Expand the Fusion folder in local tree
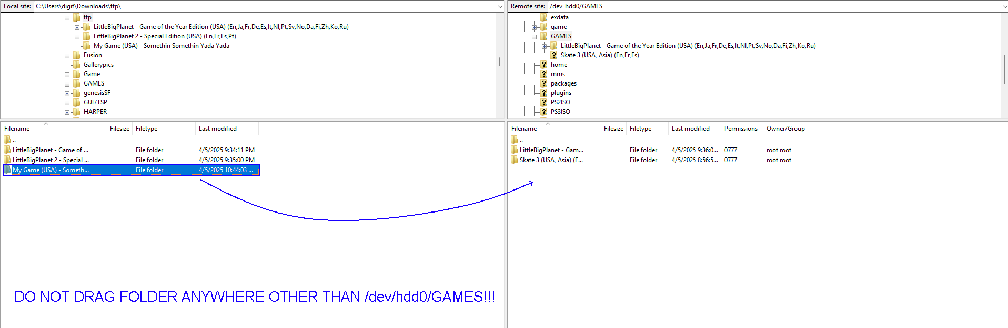Image resolution: width=1008 pixels, height=328 pixels. point(67,56)
